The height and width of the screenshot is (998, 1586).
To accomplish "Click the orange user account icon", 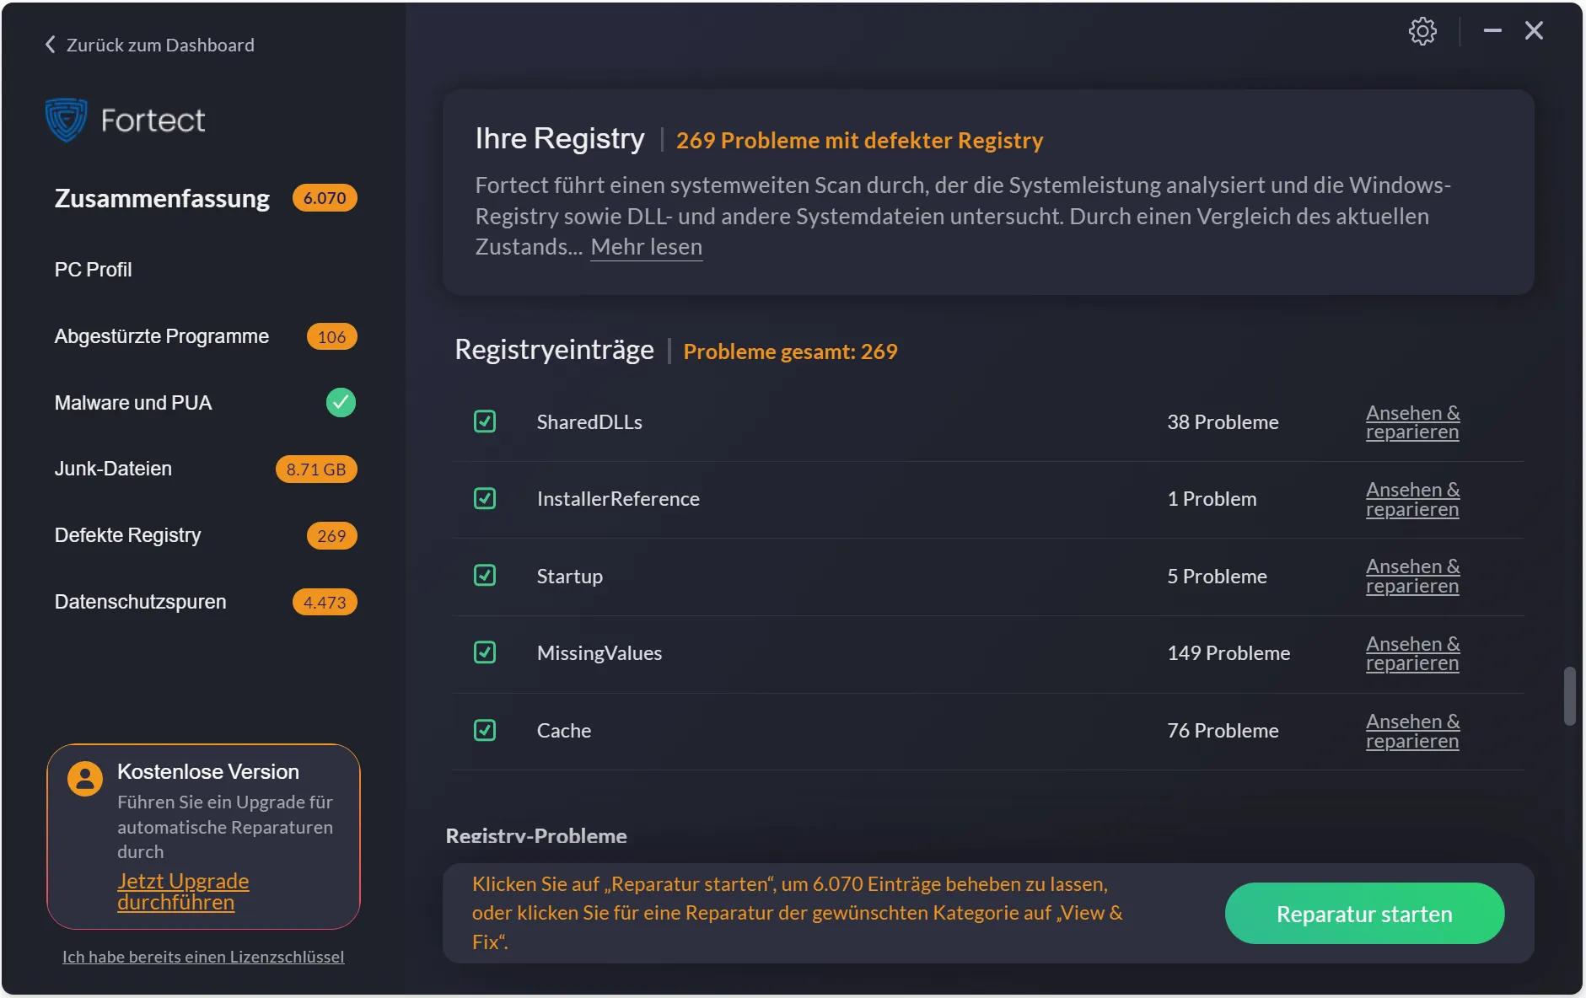I will 85,778.
